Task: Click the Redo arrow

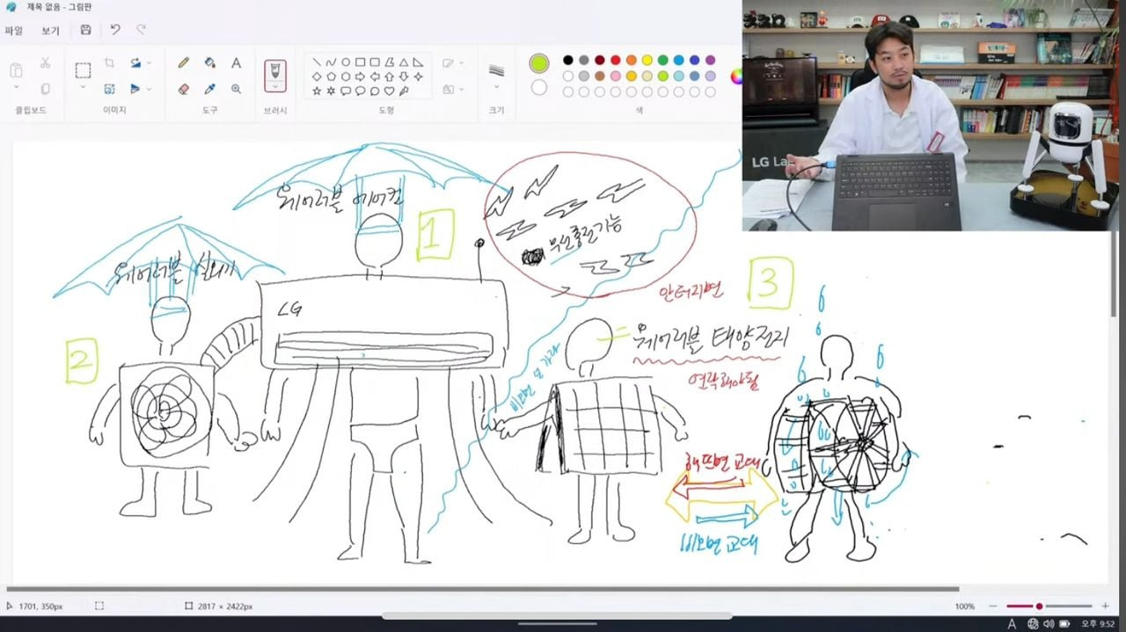Action: point(141,30)
